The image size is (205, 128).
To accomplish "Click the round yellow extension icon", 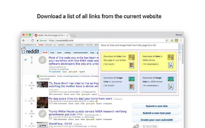I will (172, 41).
